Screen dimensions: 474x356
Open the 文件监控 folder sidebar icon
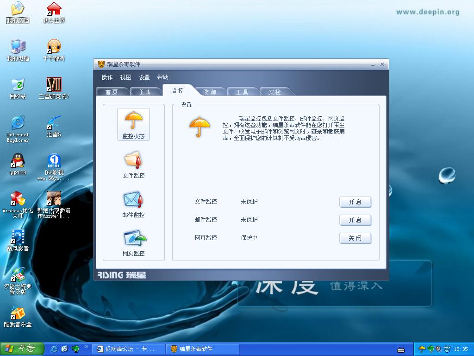pyautogui.click(x=133, y=165)
